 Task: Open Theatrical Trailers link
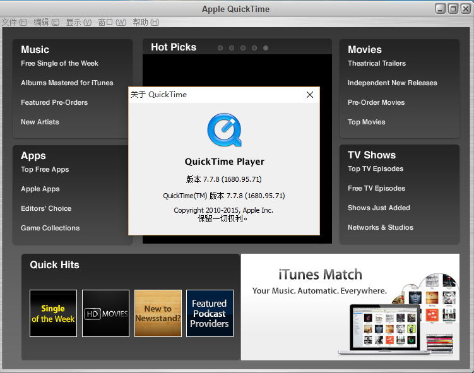(376, 63)
